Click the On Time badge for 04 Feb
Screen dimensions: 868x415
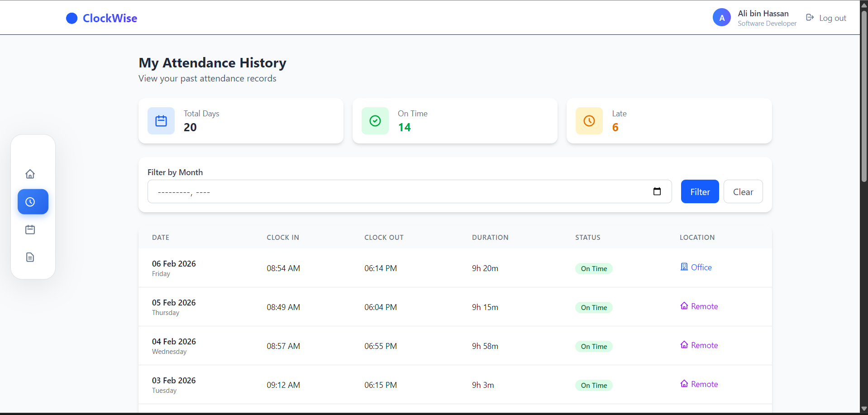(594, 346)
